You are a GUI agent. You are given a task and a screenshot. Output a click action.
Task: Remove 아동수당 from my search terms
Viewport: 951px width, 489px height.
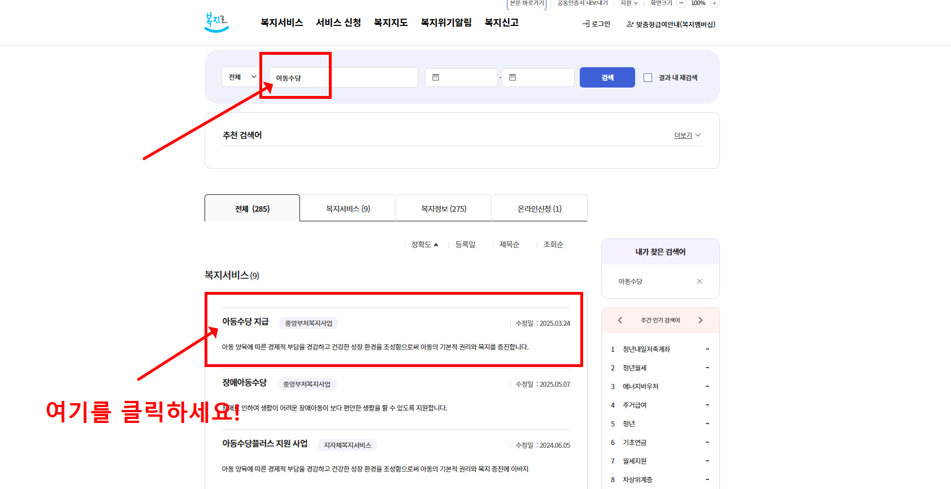coord(700,281)
